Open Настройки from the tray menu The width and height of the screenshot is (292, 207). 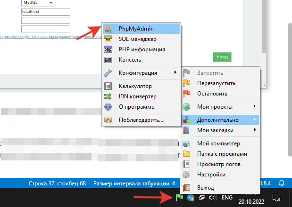coord(220,175)
